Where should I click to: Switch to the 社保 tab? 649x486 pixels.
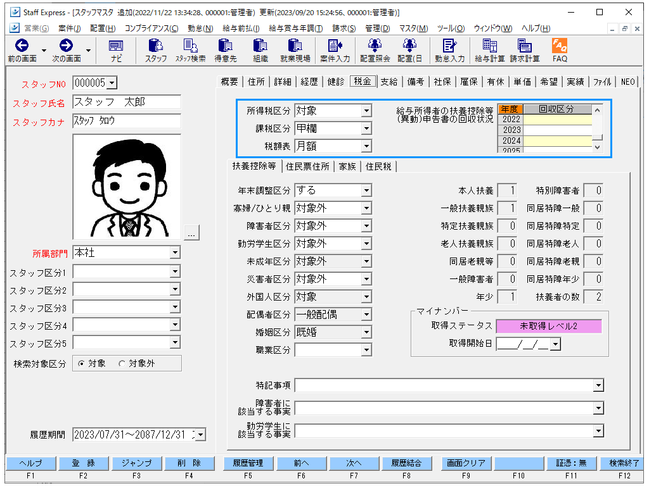(x=442, y=82)
